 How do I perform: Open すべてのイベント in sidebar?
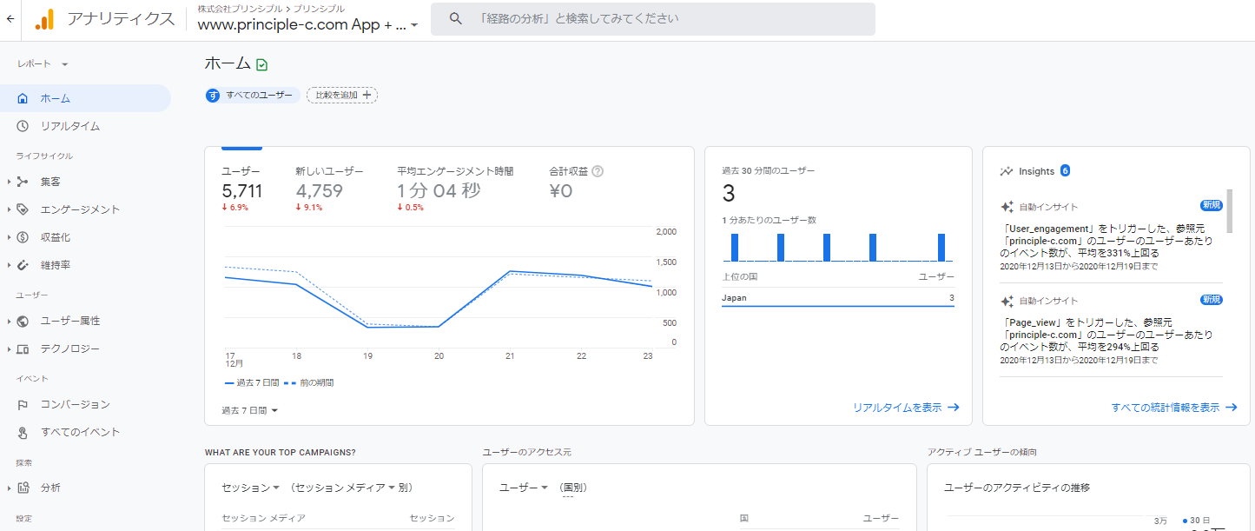click(80, 432)
